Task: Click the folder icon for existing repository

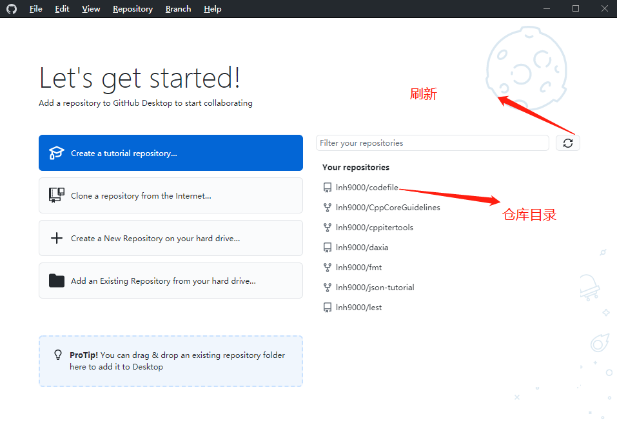Action: 57,281
